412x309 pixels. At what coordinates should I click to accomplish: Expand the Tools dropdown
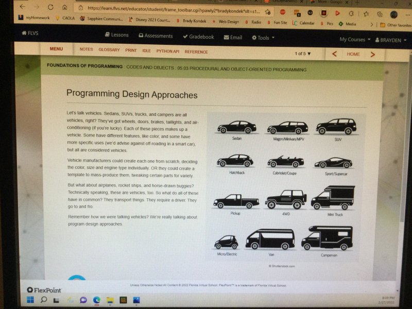[x=263, y=38]
